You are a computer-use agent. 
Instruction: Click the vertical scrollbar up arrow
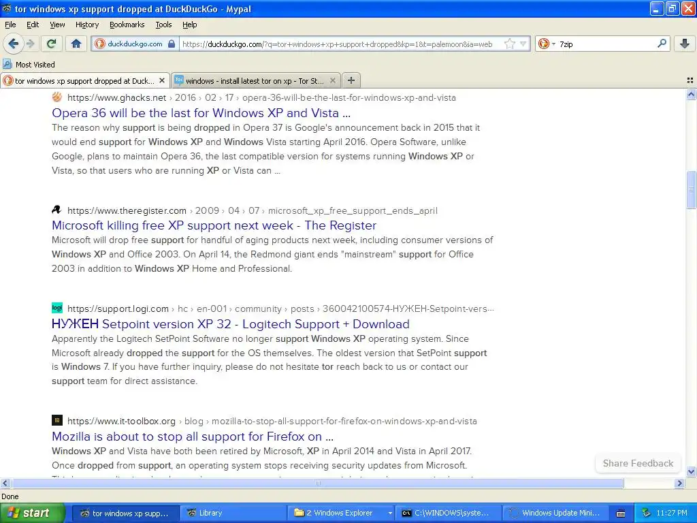(x=691, y=94)
